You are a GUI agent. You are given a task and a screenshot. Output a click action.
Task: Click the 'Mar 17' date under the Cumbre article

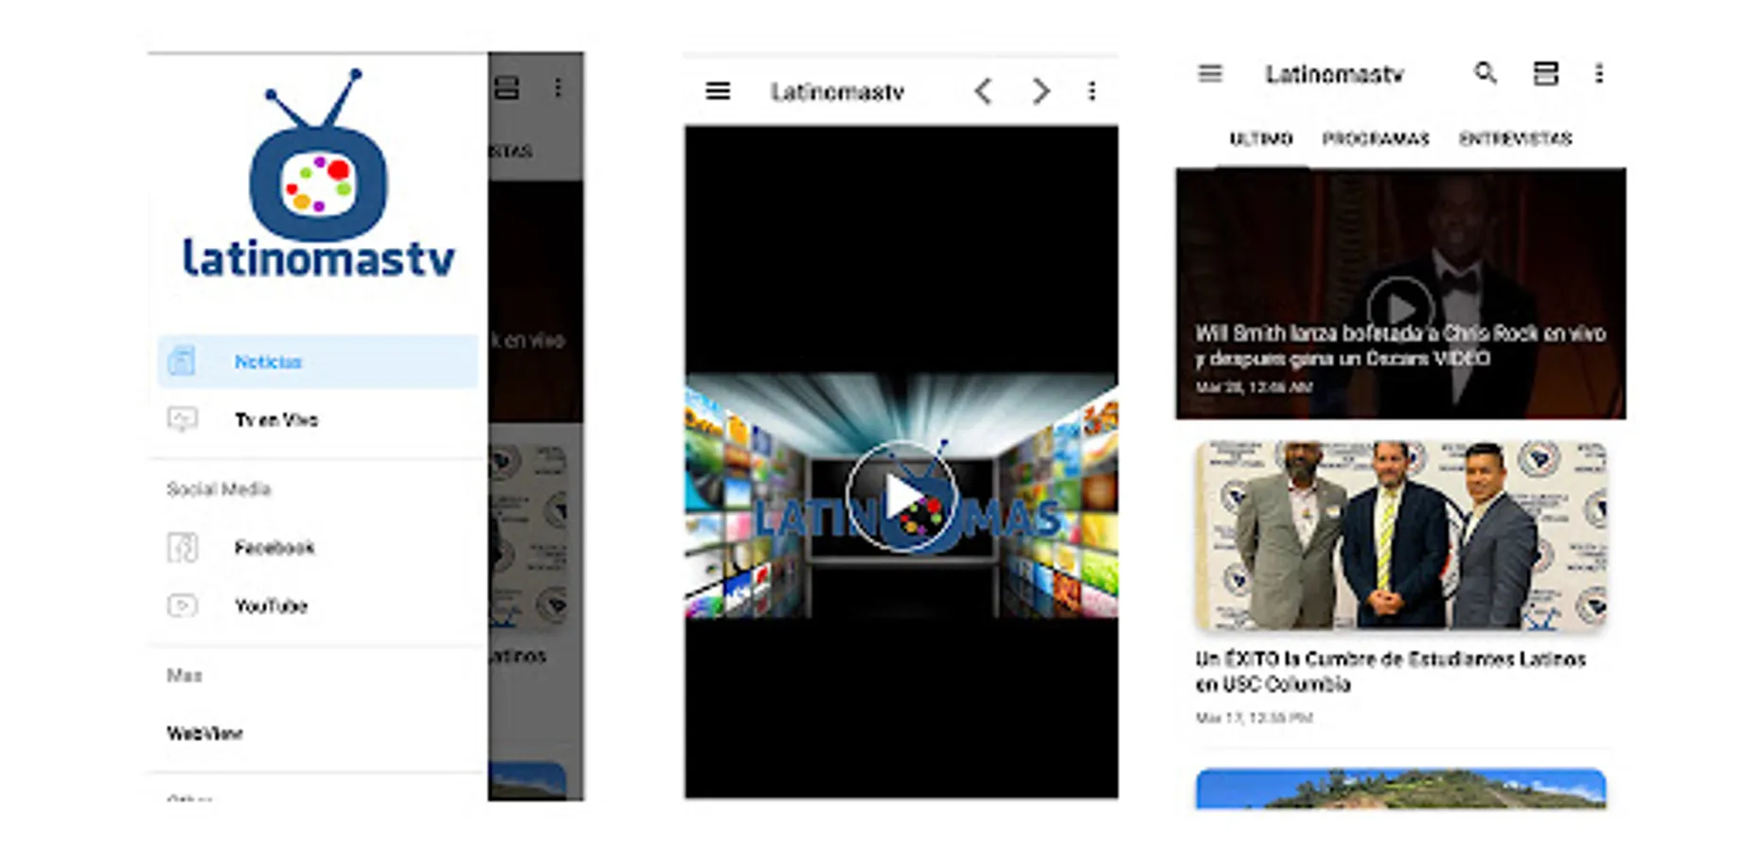1254,718
